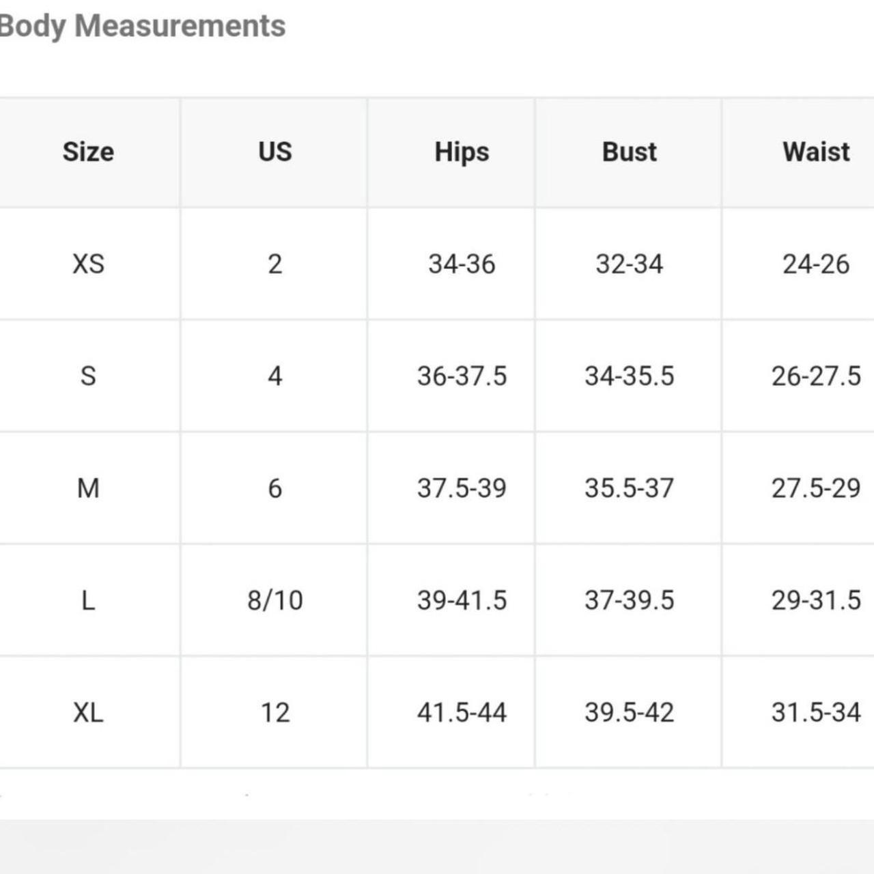Click the Body Measurements heading
The height and width of the screenshot is (874, 874).
(142, 26)
